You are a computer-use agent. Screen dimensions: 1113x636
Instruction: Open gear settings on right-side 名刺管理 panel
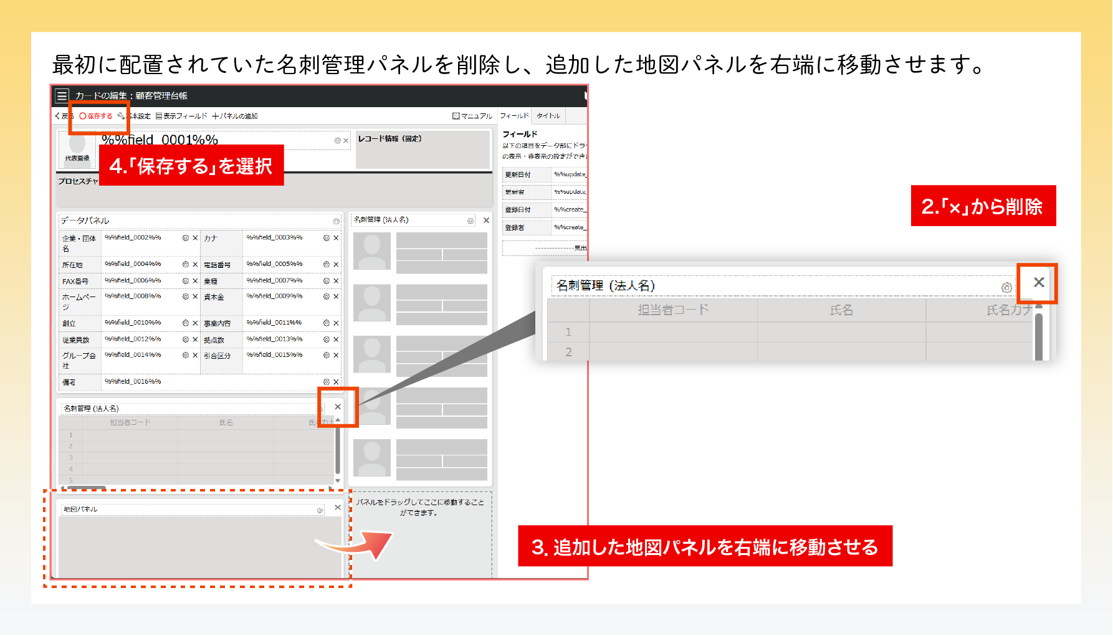471,221
